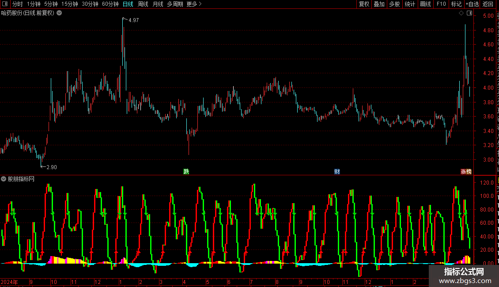Viewport: 499px width, 287px height.
Task: Select the 日线 daily chart tab
Action: 128,4
